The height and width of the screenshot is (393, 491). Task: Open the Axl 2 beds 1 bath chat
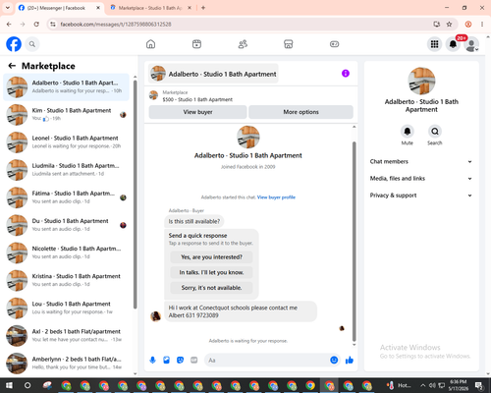click(66, 336)
